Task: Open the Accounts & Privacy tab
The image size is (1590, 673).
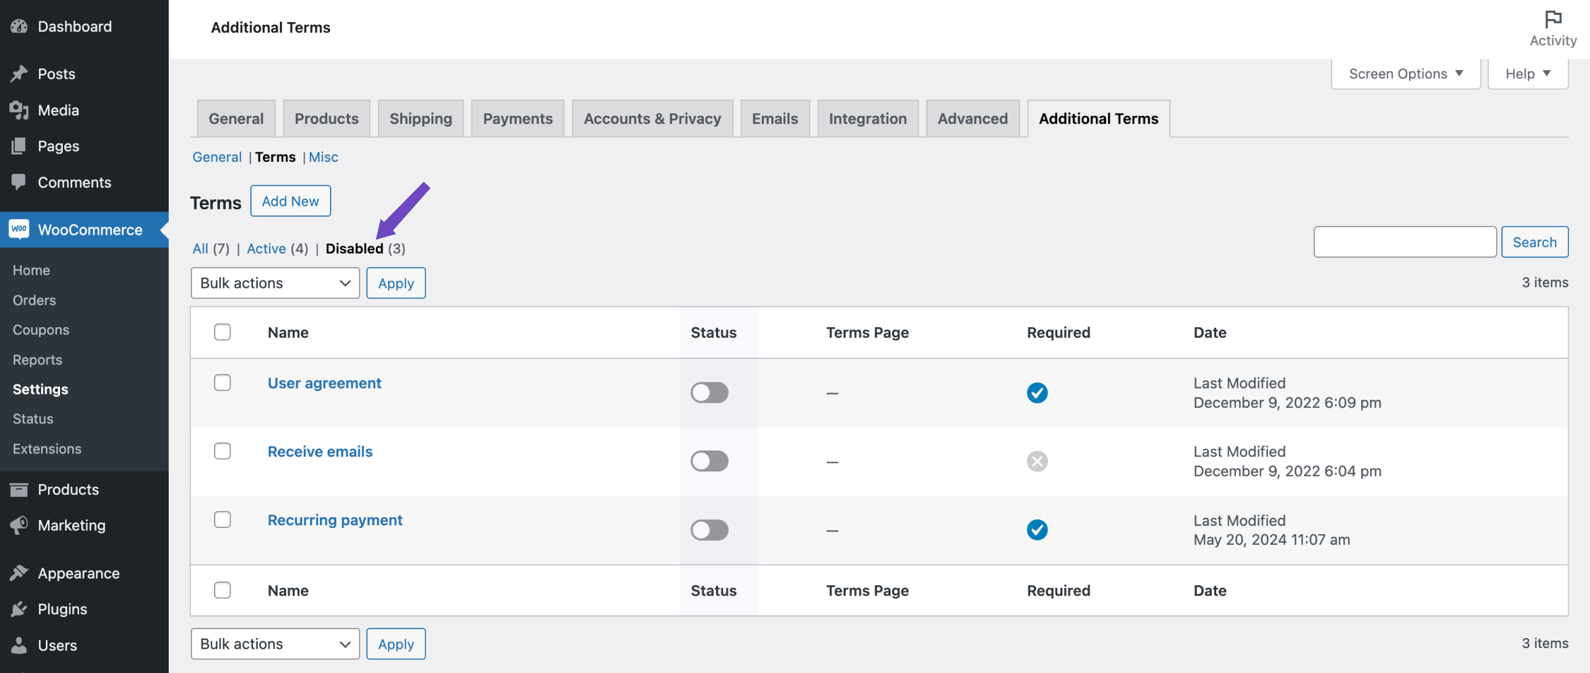Action: click(x=651, y=118)
